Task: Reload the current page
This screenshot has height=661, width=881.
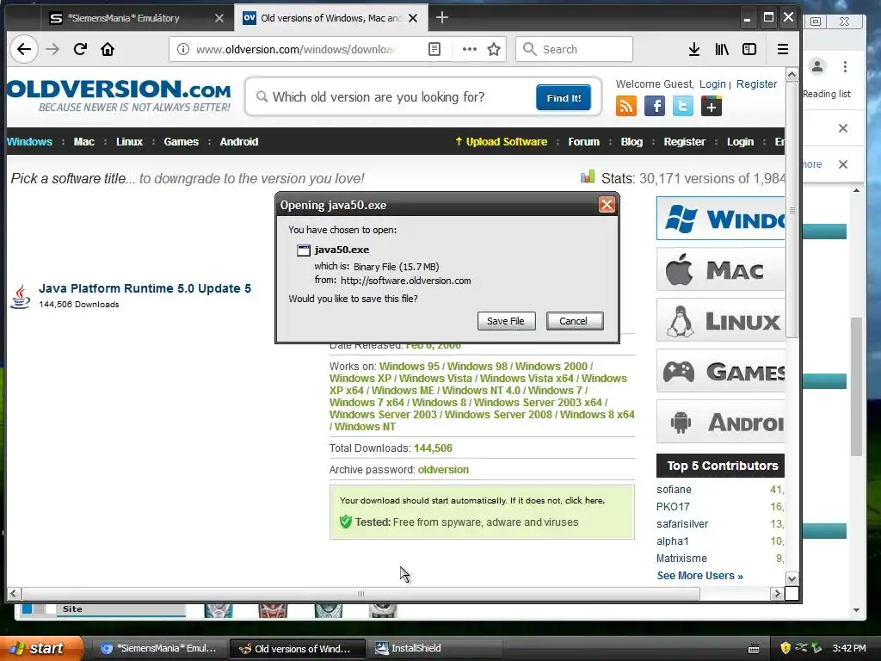Action: (x=80, y=49)
